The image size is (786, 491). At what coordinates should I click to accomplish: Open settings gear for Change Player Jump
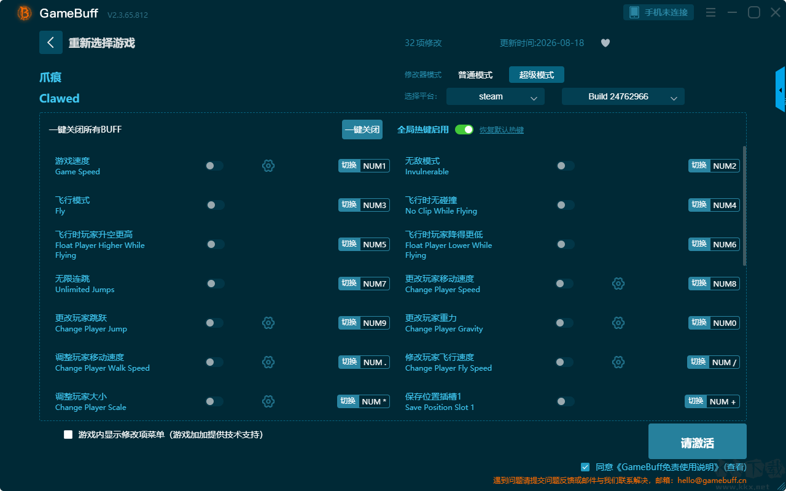coord(268,323)
